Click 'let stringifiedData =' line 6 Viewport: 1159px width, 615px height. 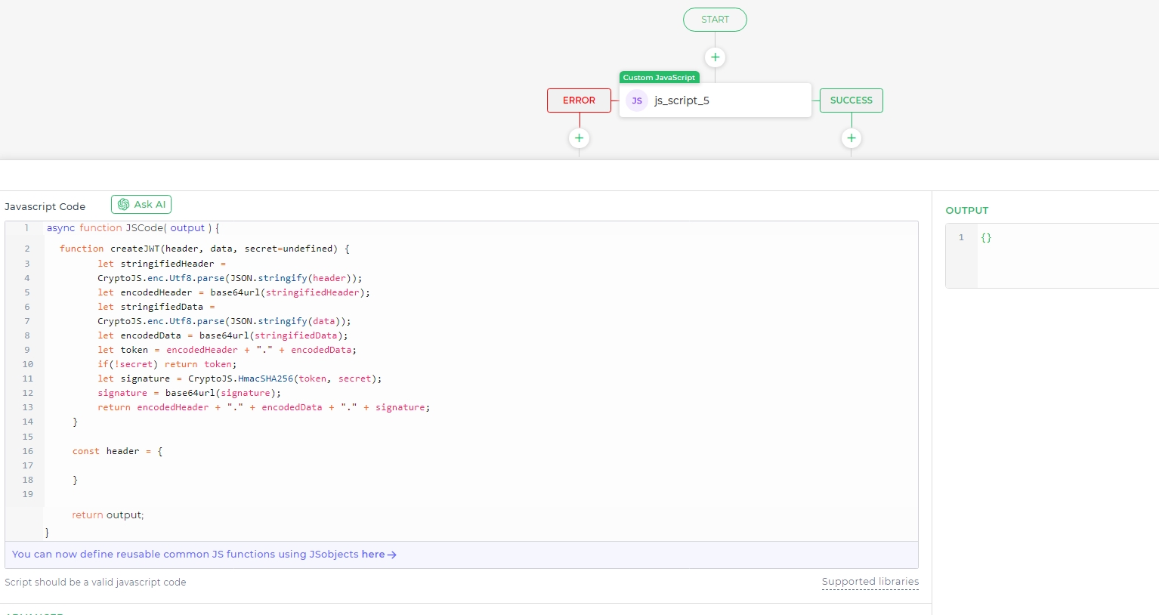tap(156, 307)
